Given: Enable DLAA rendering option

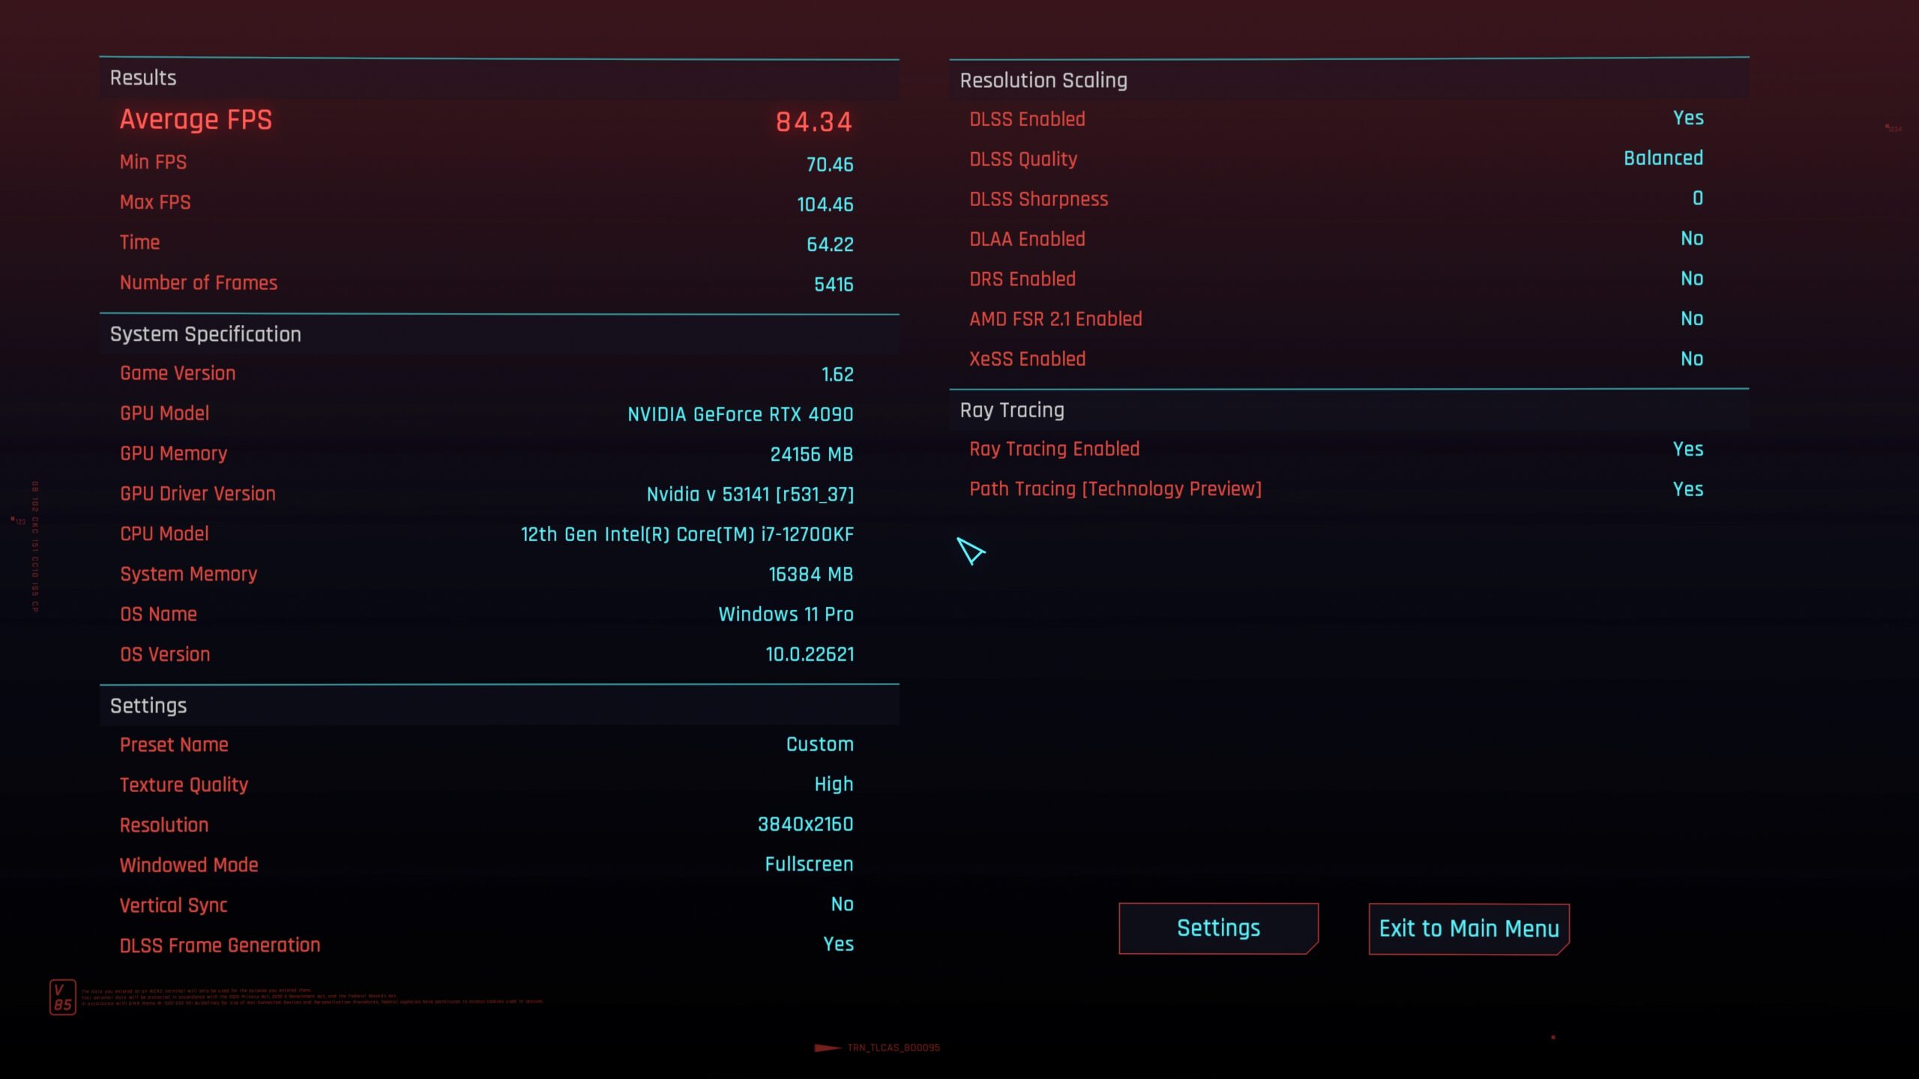Looking at the screenshot, I should pyautogui.click(x=1691, y=238).
